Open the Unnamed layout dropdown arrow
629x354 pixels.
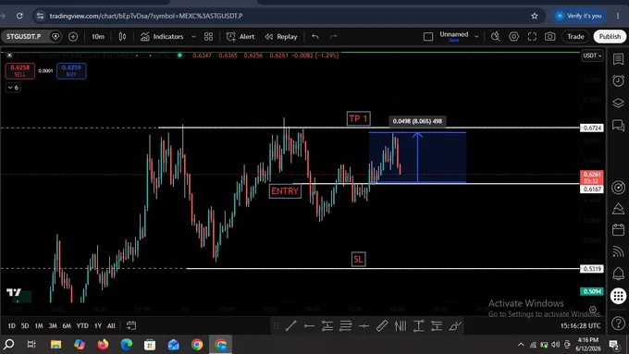click(476, 36)
